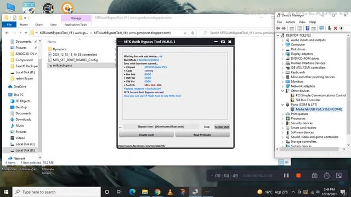351x197 pixels.
Task: Select the mtksecbypass file
Action: point(62,66)
